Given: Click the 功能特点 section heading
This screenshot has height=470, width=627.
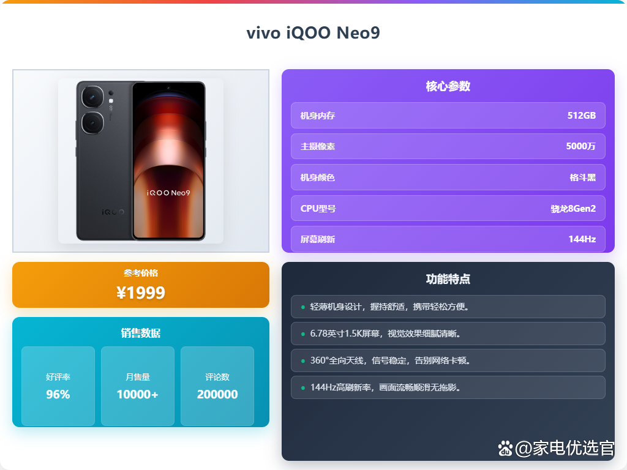Looking at the screenshot, I should [448, 279].
